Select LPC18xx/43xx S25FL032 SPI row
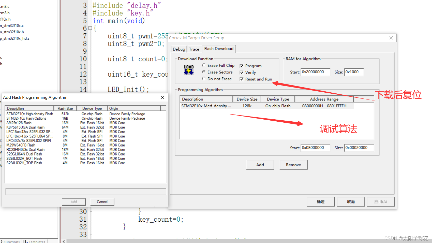This screenshot has width=432, height=243. (x=83, y=132)
